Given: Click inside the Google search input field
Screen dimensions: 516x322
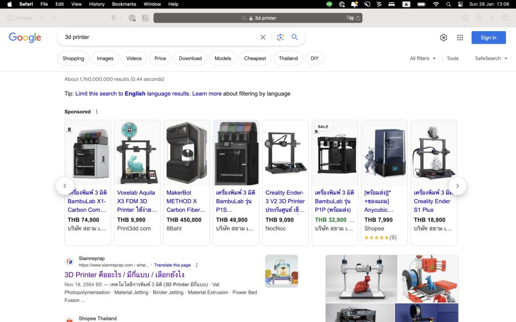Looking at the screenshot, I should pyautogui.click(x=156, y=37).
